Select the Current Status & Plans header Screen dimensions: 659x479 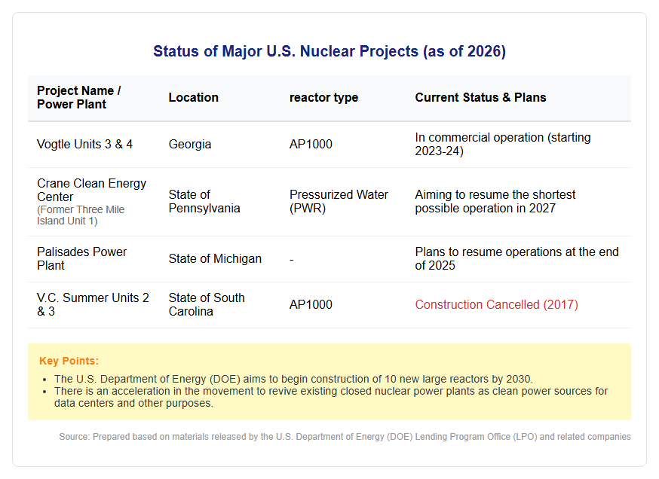coord(480,97)
